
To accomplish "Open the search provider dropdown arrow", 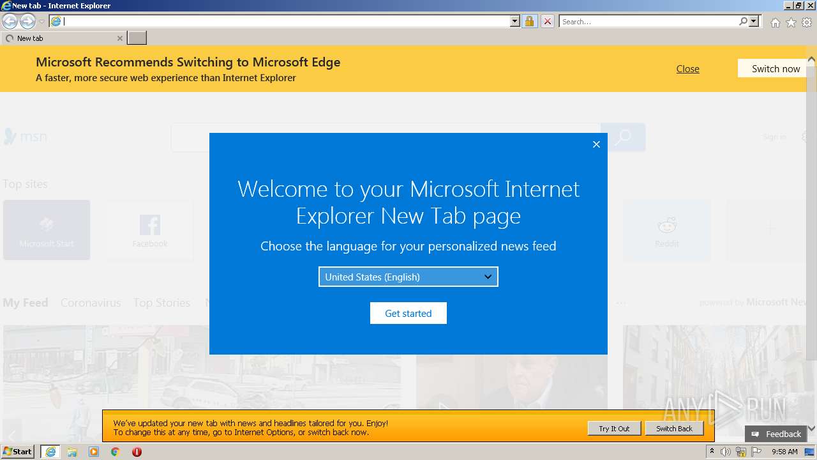I will pyautogui.click(x=754, y=21).
